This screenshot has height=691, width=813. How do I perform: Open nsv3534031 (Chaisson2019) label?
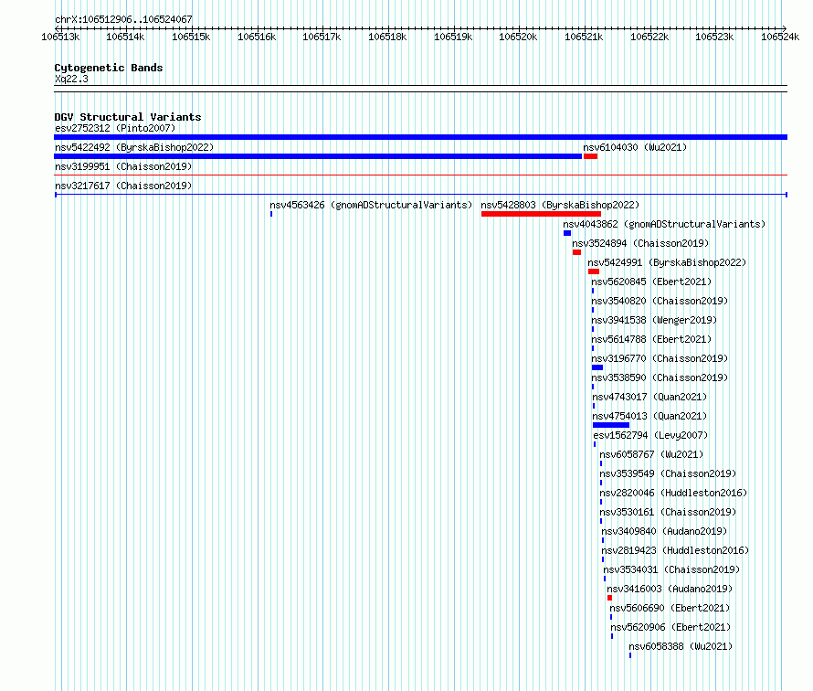[x=672, y=569]
